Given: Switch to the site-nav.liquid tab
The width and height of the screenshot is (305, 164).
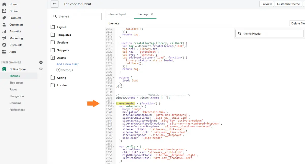Looking at the screenshot, I should point(117,14).
